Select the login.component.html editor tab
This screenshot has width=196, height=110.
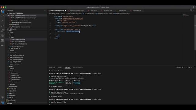pyautogui.click(x=57, y=10)
